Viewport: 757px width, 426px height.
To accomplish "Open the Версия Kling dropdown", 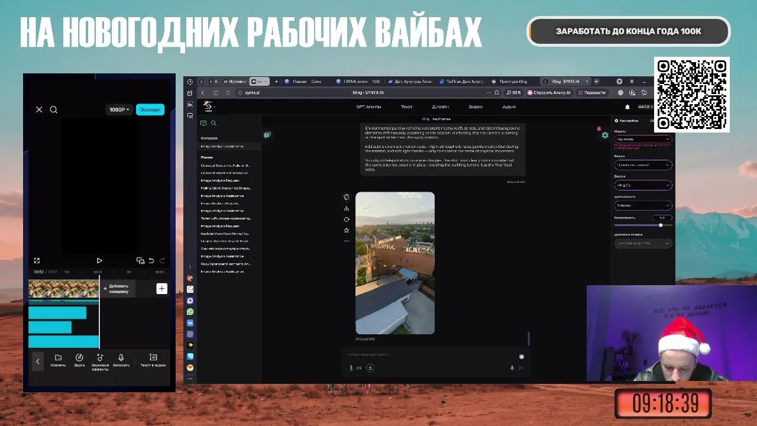I will point(643,185).
